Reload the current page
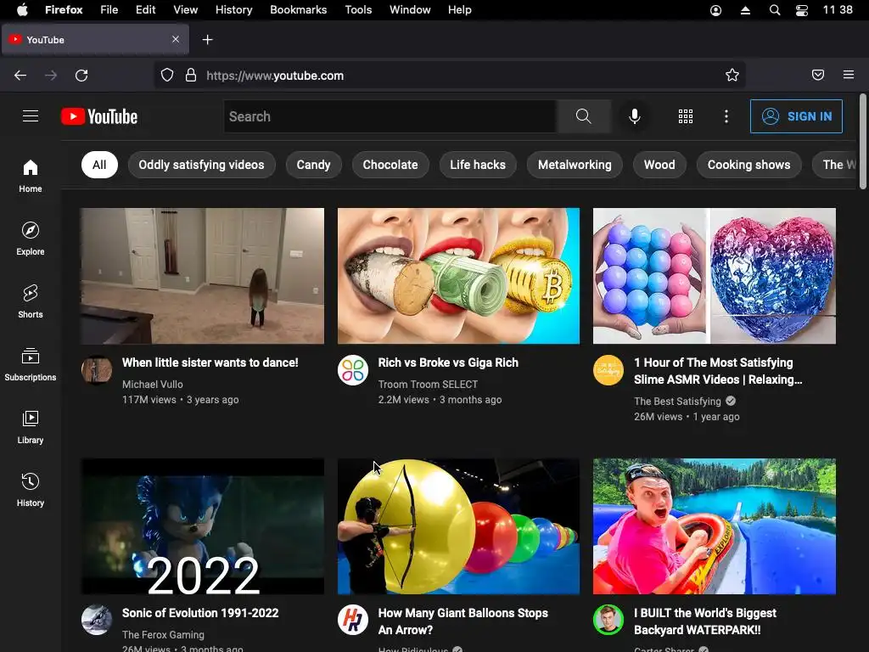 [x=81, y=76]
